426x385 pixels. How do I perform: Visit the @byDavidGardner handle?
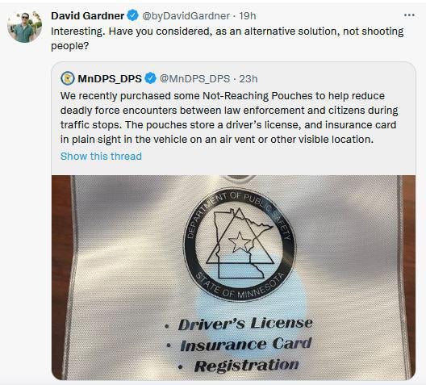click(x=186, y=16)
